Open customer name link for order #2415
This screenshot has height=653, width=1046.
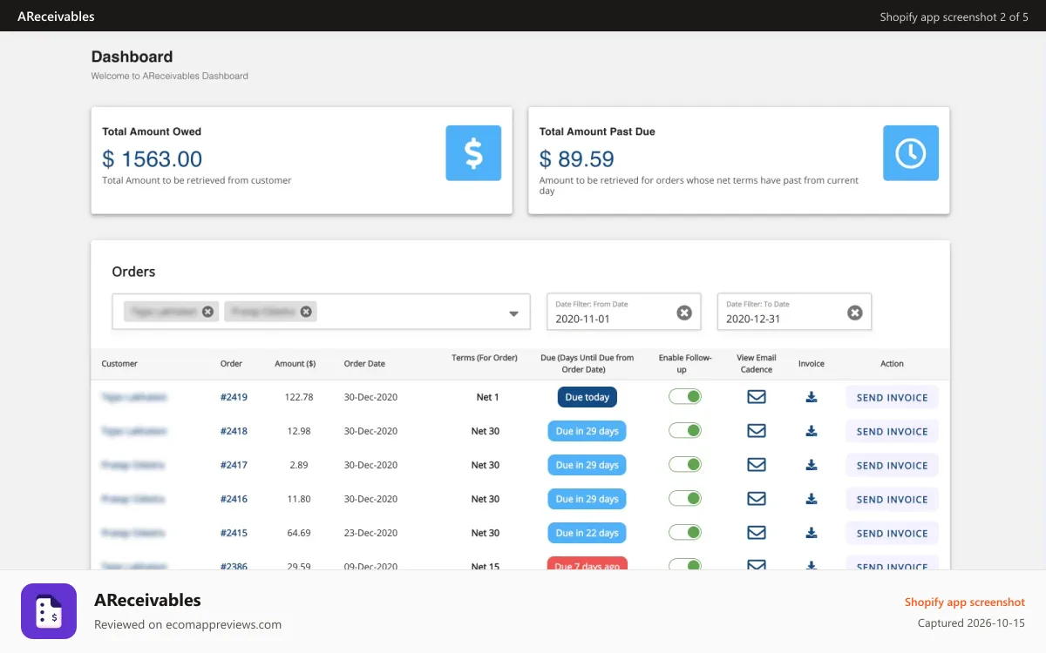133,533
